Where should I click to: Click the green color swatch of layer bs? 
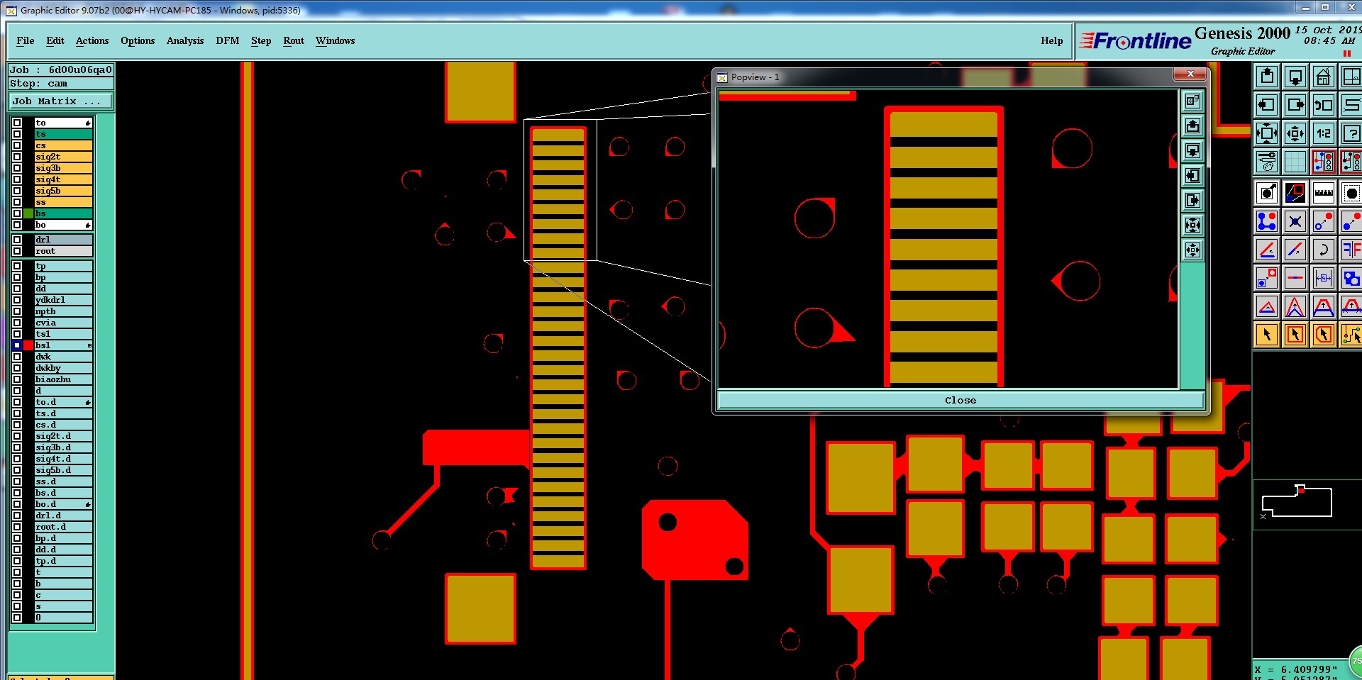click(x=28, y=213)
